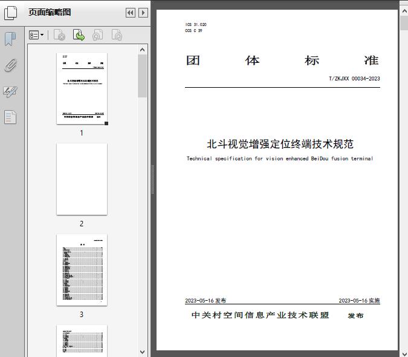Select page 1 thumbnail
This screenshot has height=357, width=408.
point(82,88)
